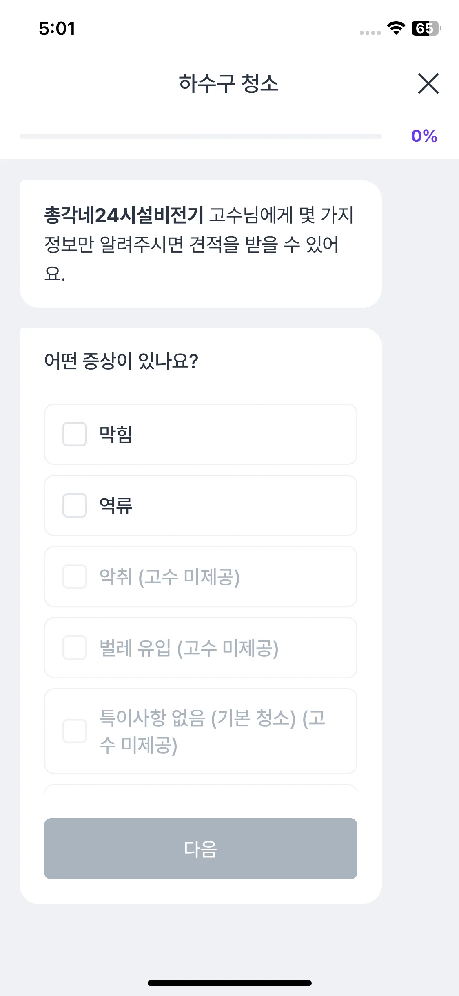Tap the cellular signal dots
Screen dimensions: 459x996
pos(370,33)
